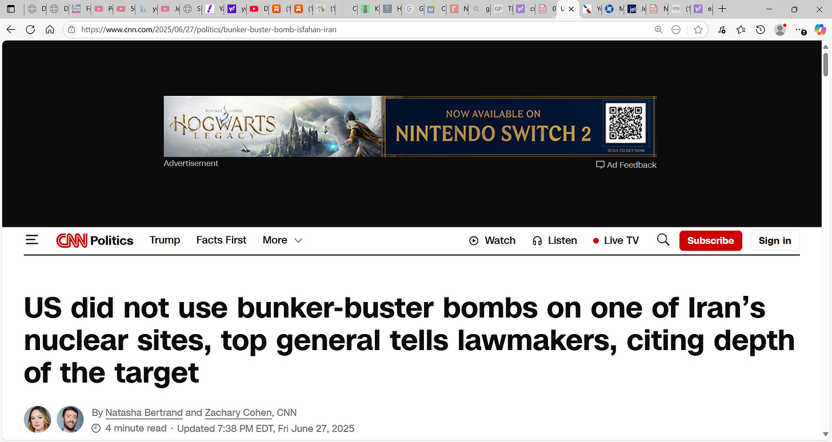
Task: Open the Tab actions menu icon
Action: pos(11,9)
